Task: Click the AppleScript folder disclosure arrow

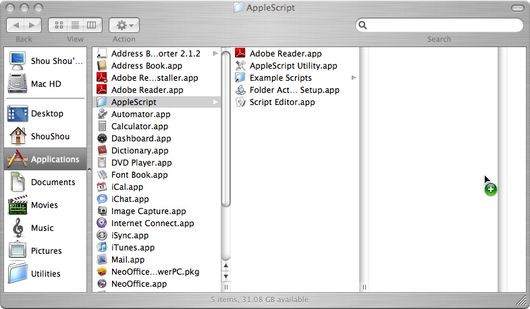Action: tap(215, 102)
